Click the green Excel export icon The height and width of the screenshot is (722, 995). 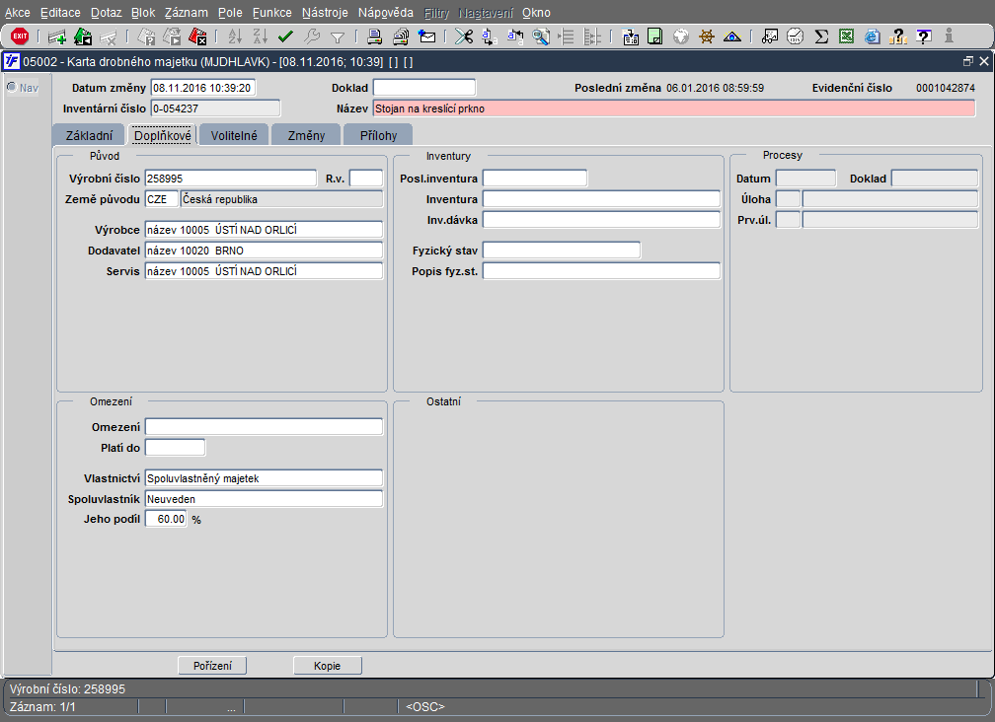tap(847, 36)
